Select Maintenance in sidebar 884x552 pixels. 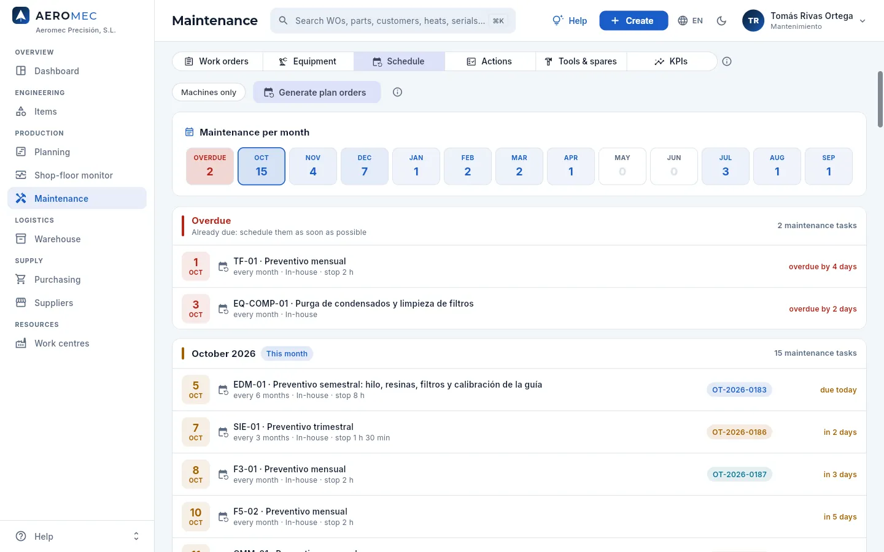pos(77,199)
